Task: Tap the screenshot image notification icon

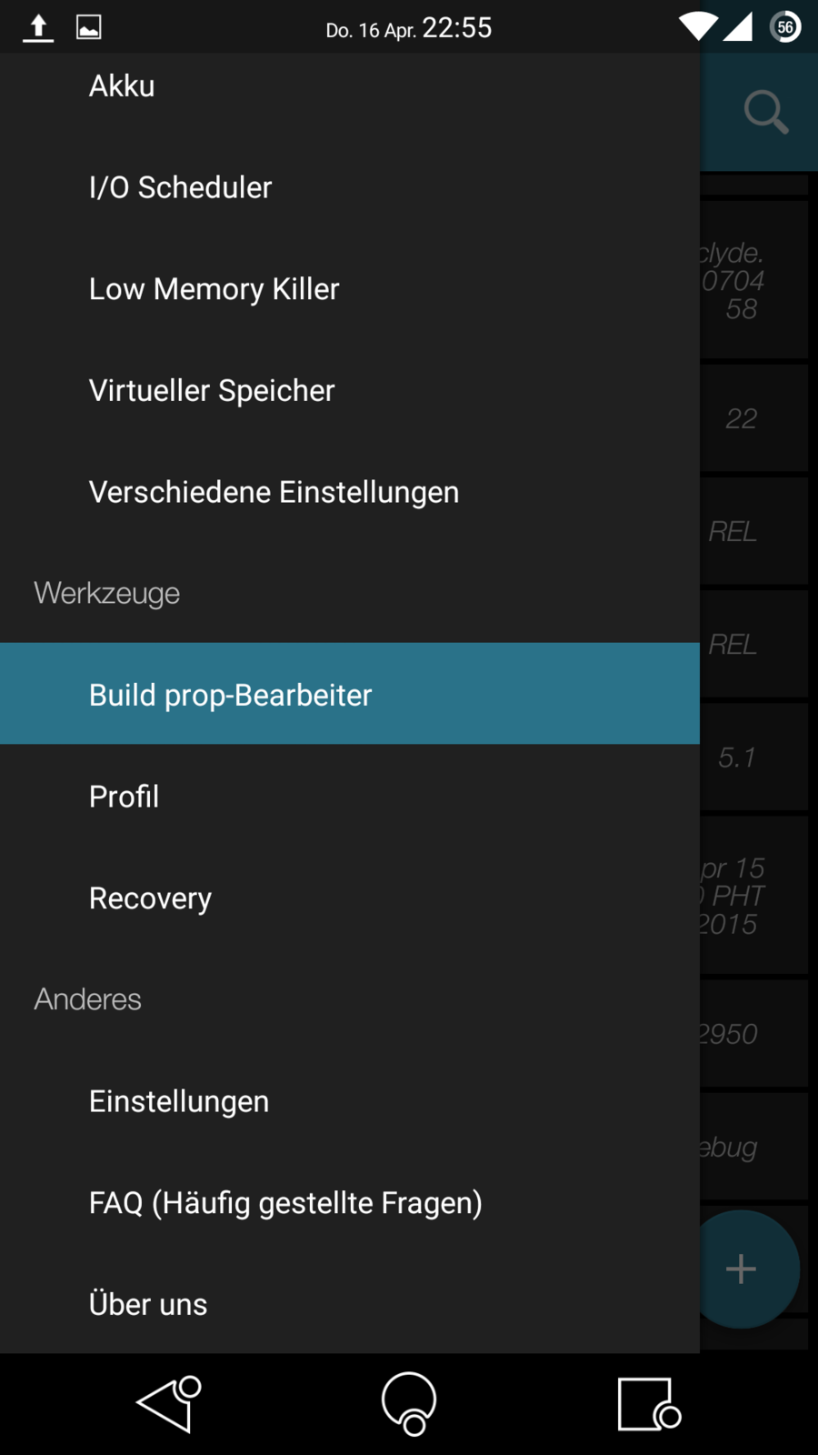Action: (x=88, y=27)
